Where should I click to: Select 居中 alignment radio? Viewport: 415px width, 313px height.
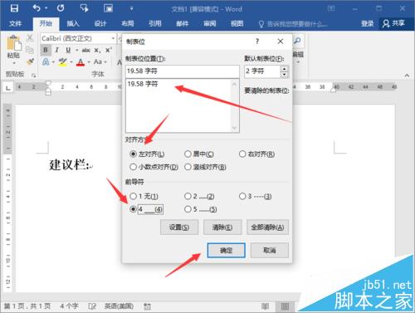pos(188,154)
